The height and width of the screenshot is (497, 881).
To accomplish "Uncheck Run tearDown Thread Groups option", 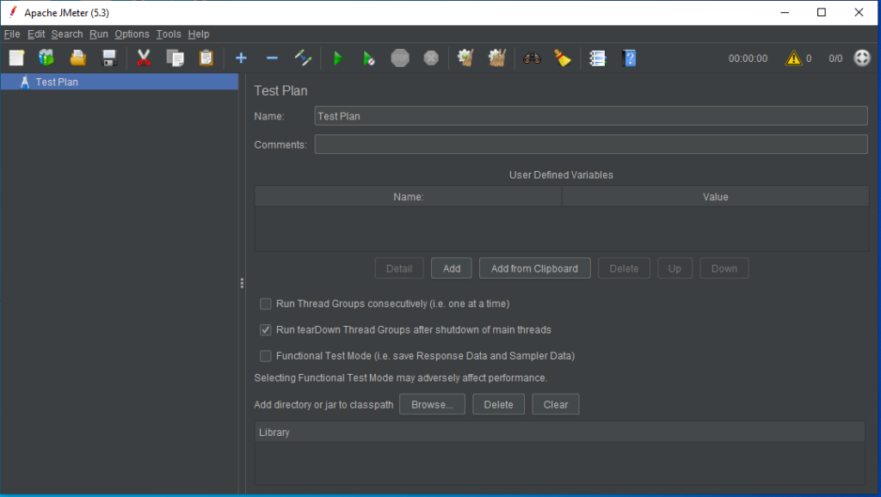I will [x=266, y=329].
